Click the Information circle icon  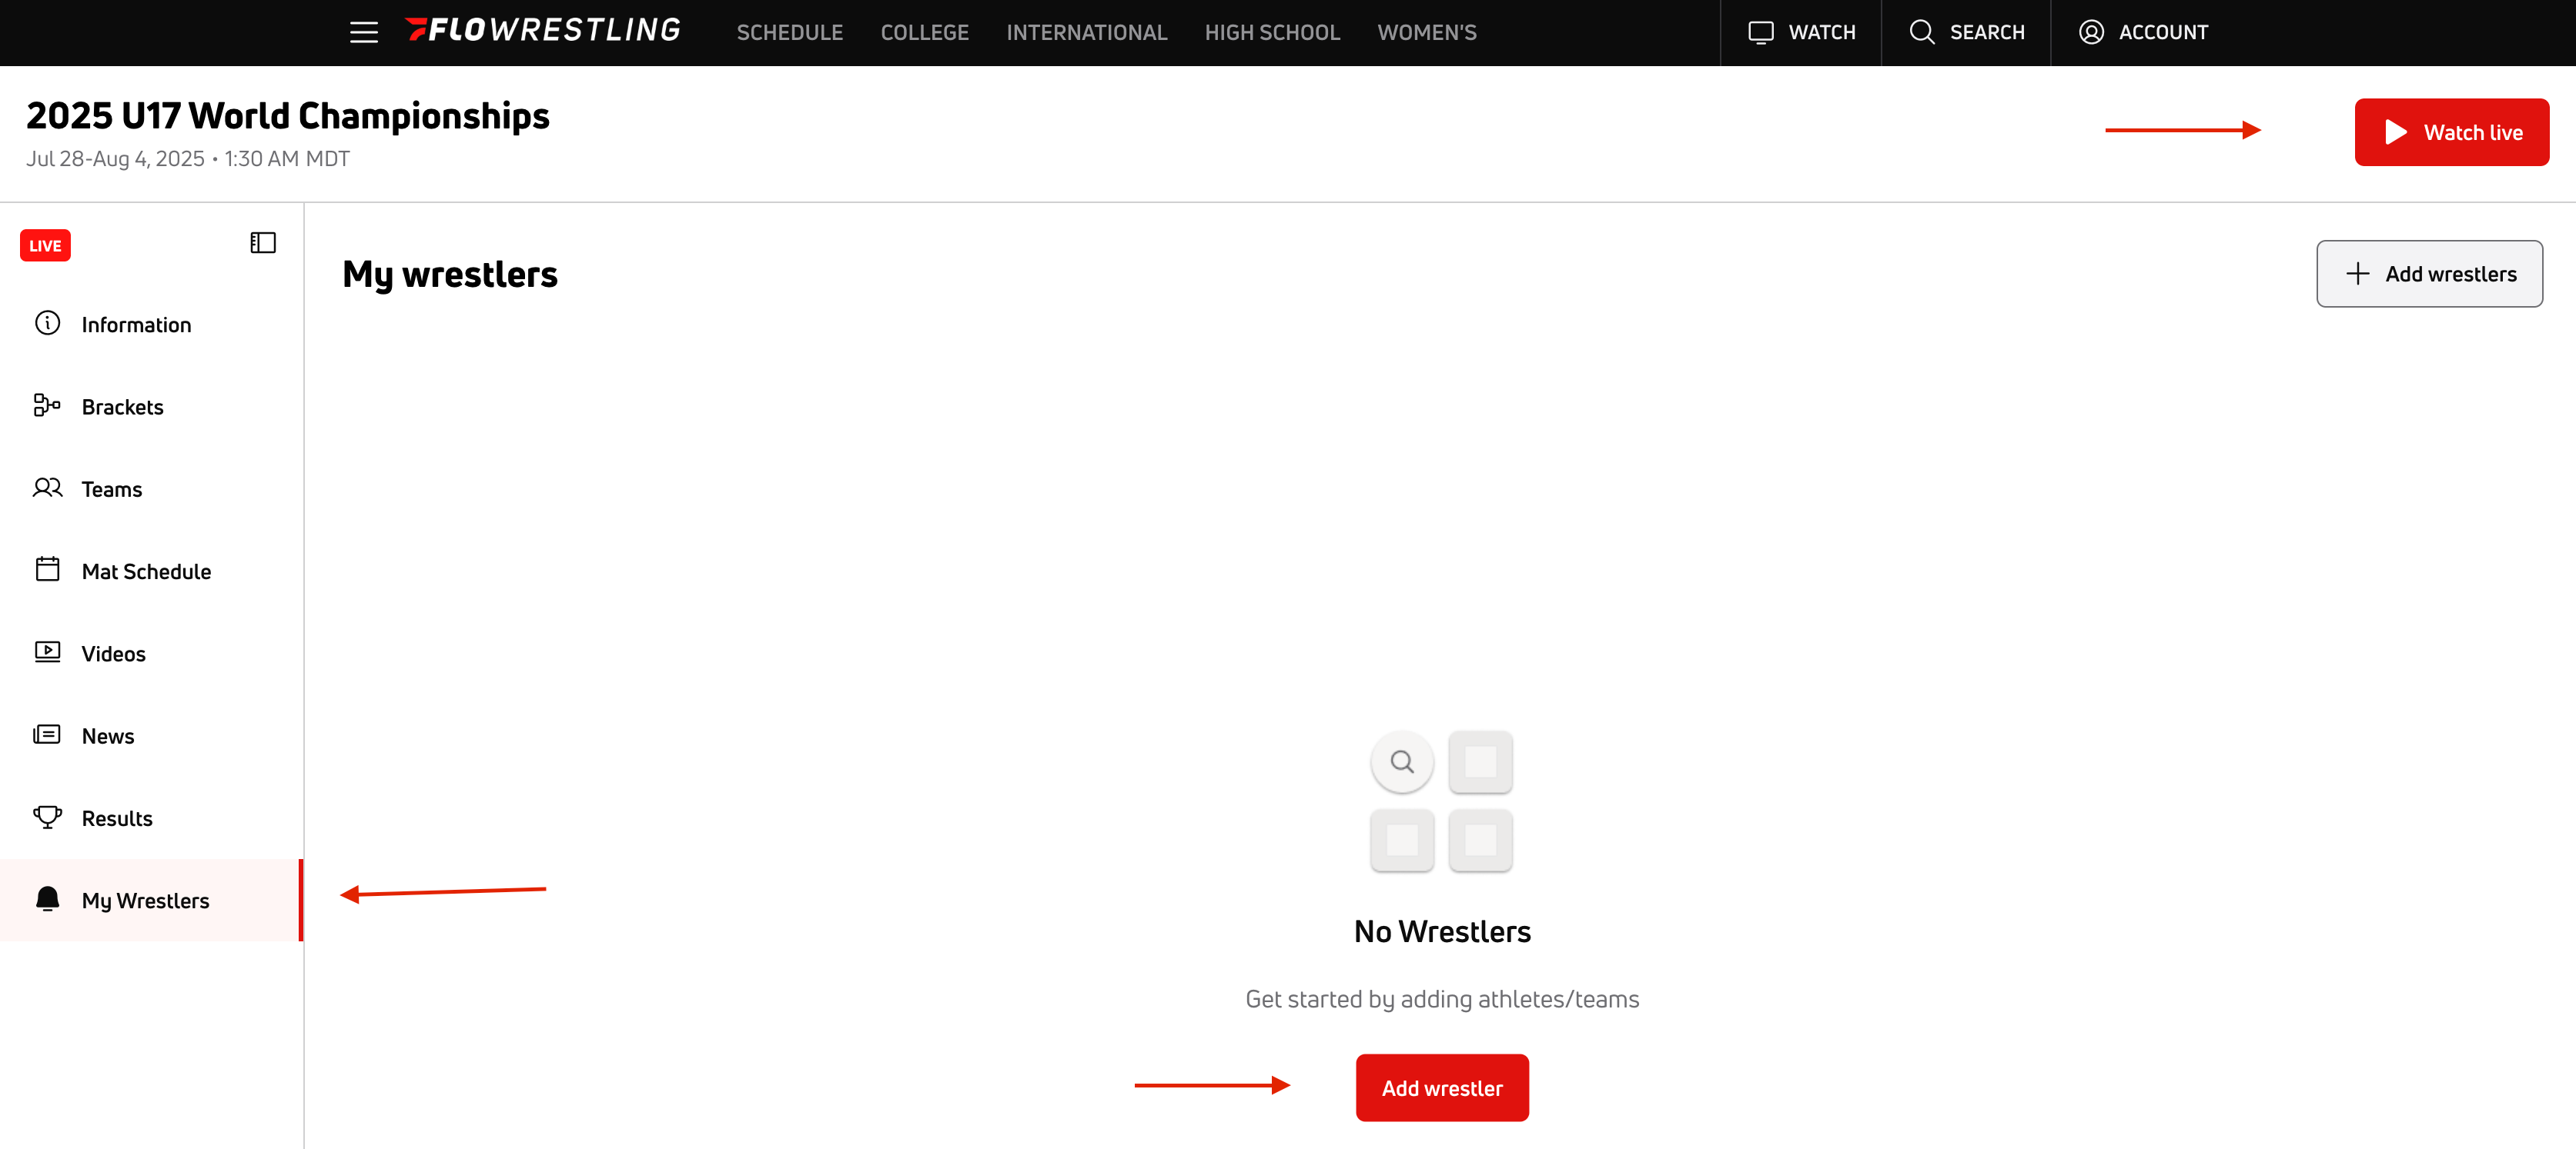click(x=47, y=323)
